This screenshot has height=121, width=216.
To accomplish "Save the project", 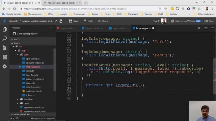I will (74, 21).
